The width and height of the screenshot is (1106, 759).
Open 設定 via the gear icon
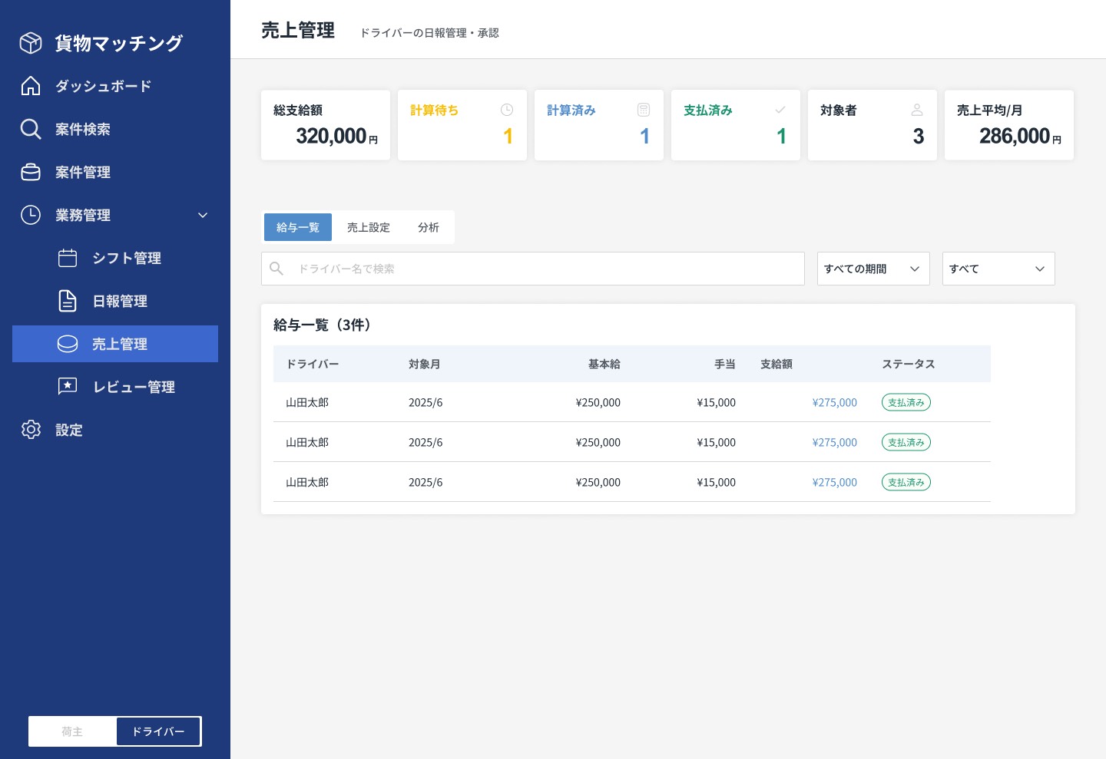(31, 430)
